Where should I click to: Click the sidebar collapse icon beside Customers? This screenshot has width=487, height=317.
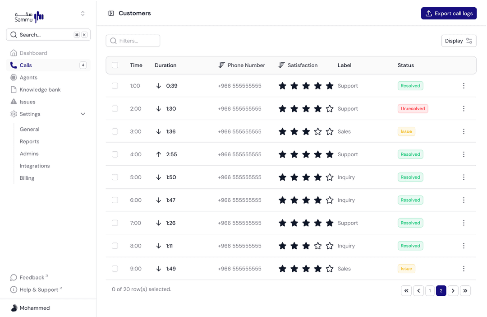click(x=111, y=14)
